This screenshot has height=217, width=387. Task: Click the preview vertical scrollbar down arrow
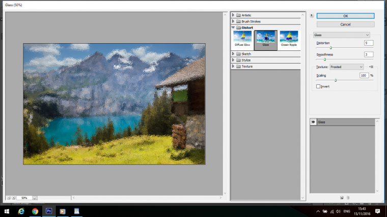225,193
